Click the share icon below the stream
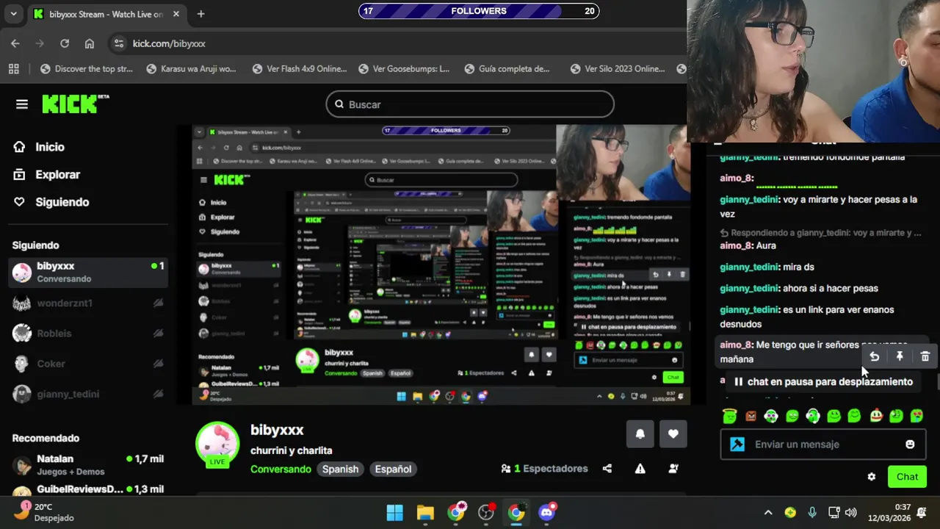 point(607,469)
